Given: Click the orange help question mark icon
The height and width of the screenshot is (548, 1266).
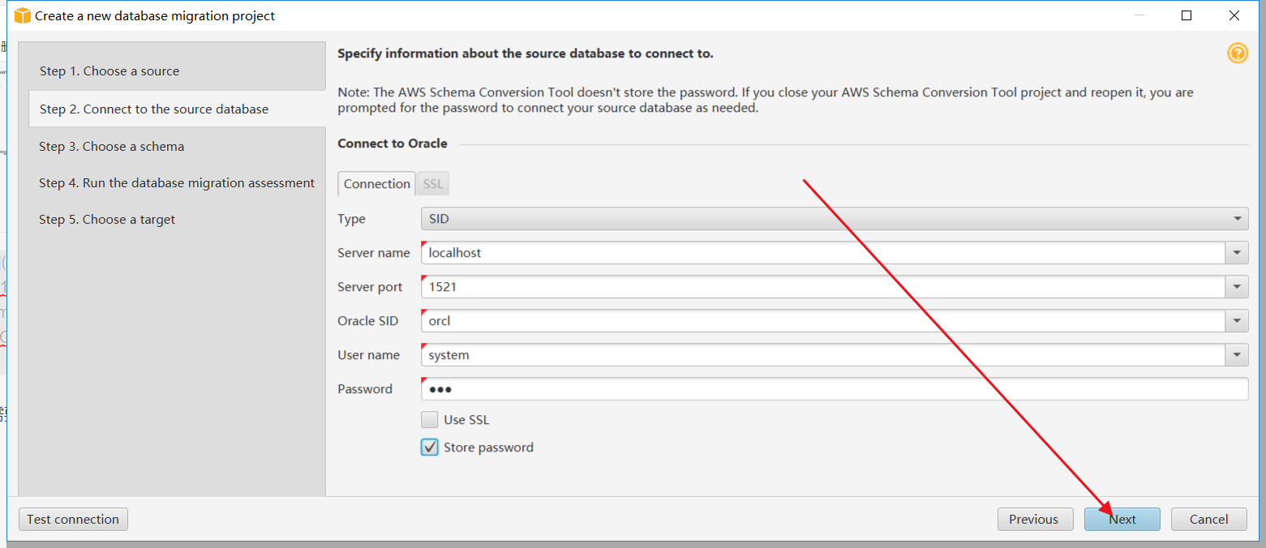Looking at the screenshot, I should pyautogui.click(x=1237, y=54).
